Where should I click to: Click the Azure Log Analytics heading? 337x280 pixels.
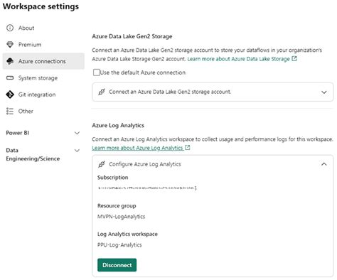(x=118, y=125)
